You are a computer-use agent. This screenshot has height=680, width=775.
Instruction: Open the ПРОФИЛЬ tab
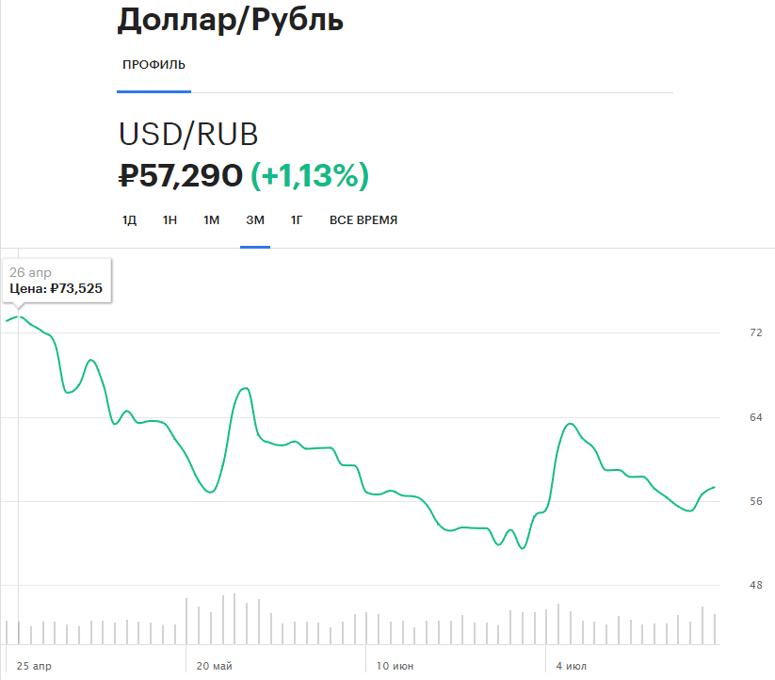click(153, 65)
